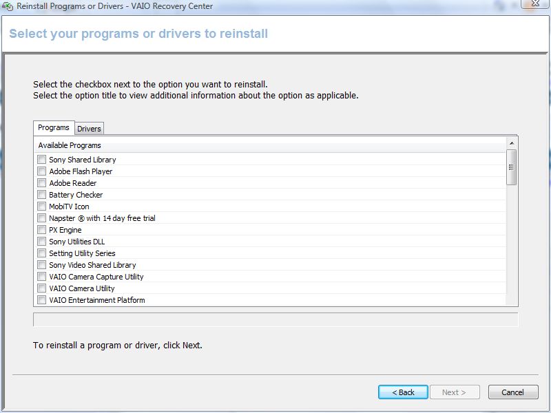Check the Adobe Flash Player box

pos(41,171)
